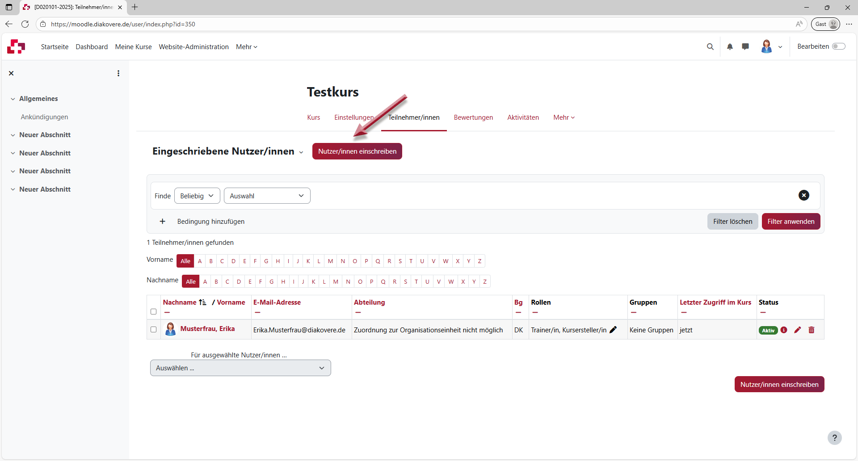Toggle the Bearbeiten edit mode switch
The height and width of the screenshot is (461, 858).
pos(838,46)
